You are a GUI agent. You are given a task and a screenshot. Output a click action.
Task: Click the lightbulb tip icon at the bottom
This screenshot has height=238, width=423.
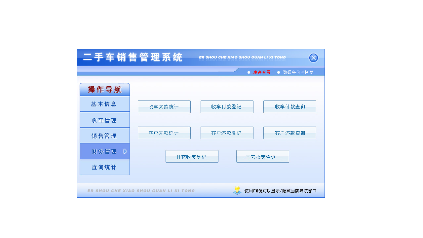coord(237,190)
